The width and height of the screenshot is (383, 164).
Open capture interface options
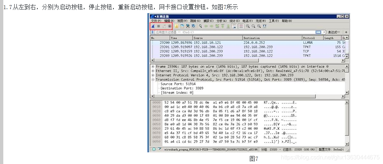(x=169, y=26)
